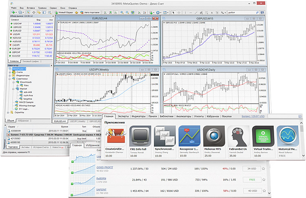Switch chart to candlesticks icon
The height and width of the screenshot is (198, 306).
click(111, 12)
